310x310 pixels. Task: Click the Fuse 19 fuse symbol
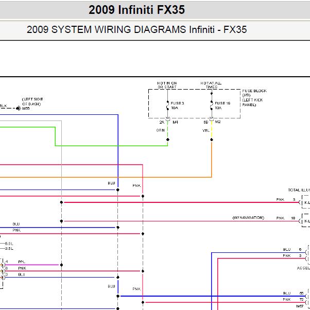pyautogui.click(x=212, y=106)
